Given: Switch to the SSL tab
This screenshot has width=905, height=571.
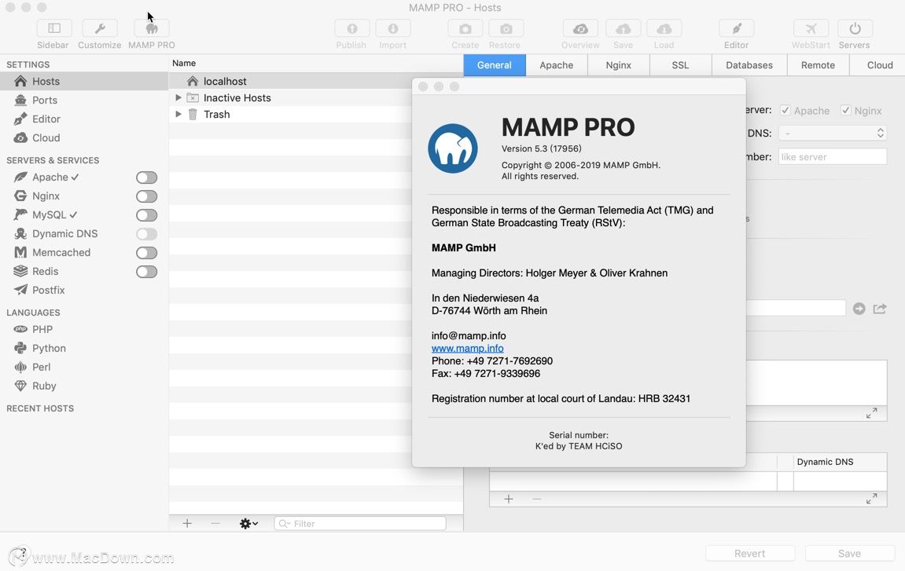Looking at the screenshot, I should (x=680, y=65).
